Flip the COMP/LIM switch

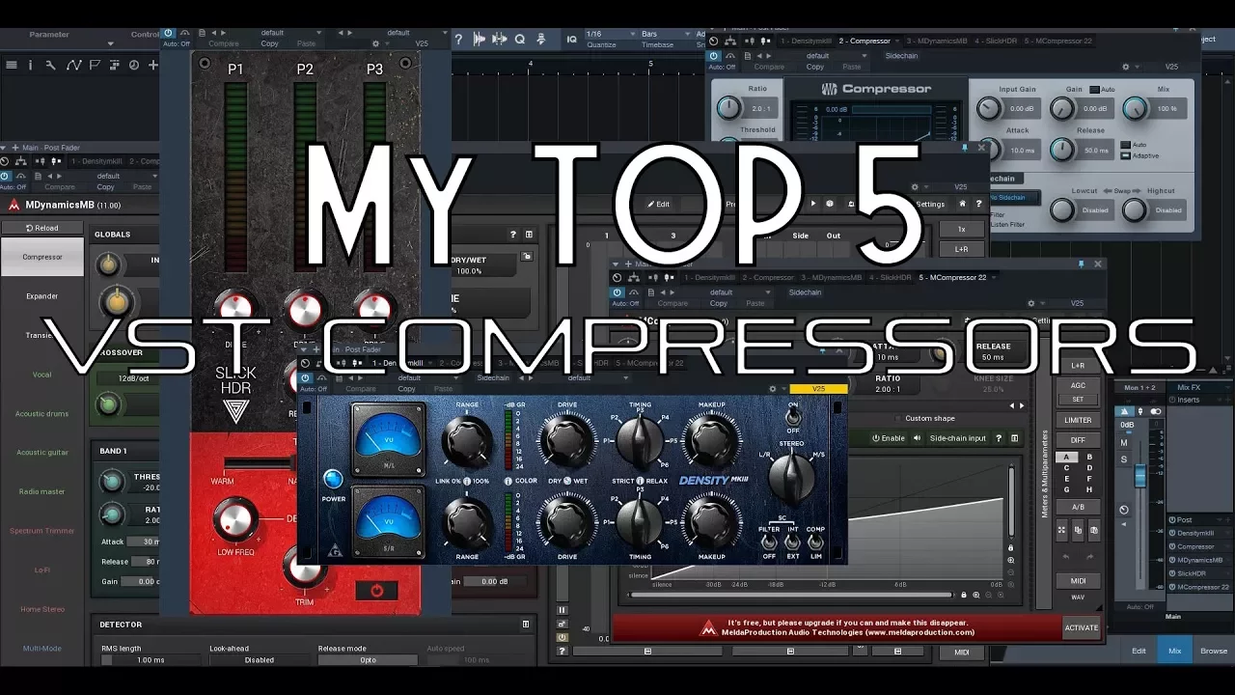816,542
